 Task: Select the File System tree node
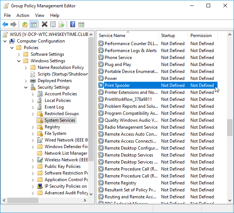coord(55,133)
